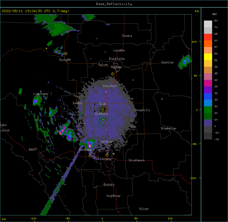Click the yellow marker above Calgary label
Viewport: 228px width, 222px height.
[107, 155]
